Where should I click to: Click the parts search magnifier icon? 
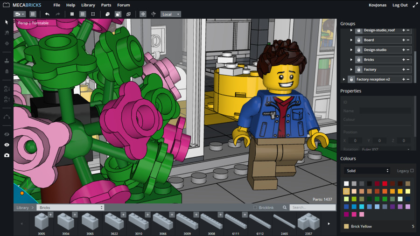coord(285,208)
